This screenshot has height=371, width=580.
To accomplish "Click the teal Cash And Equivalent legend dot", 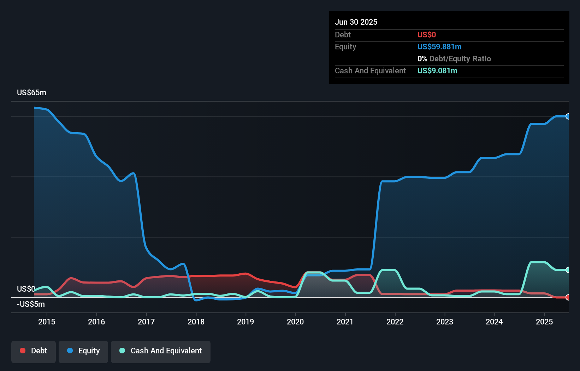I will 122,351.
